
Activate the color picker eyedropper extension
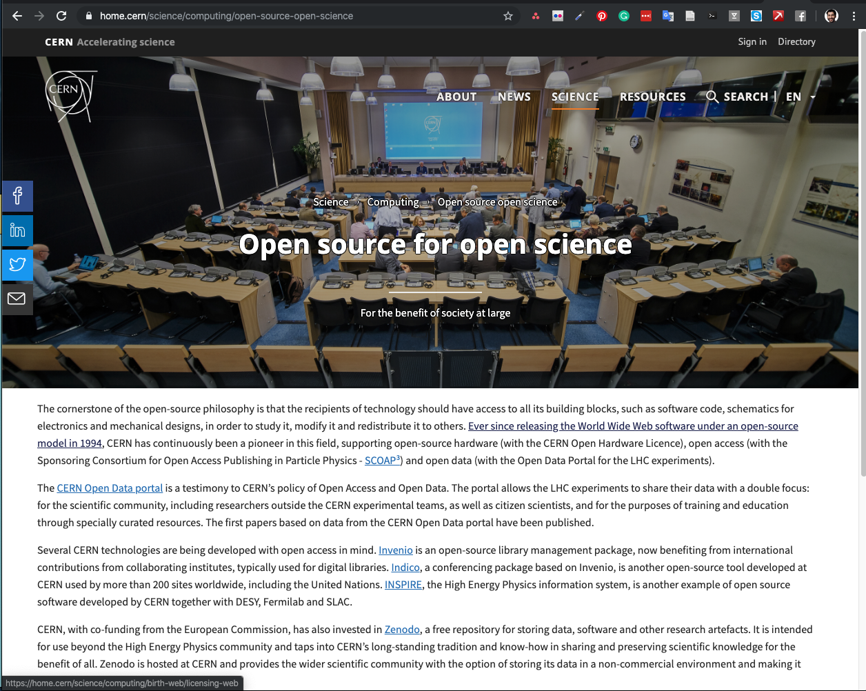(x=580, y=16)
